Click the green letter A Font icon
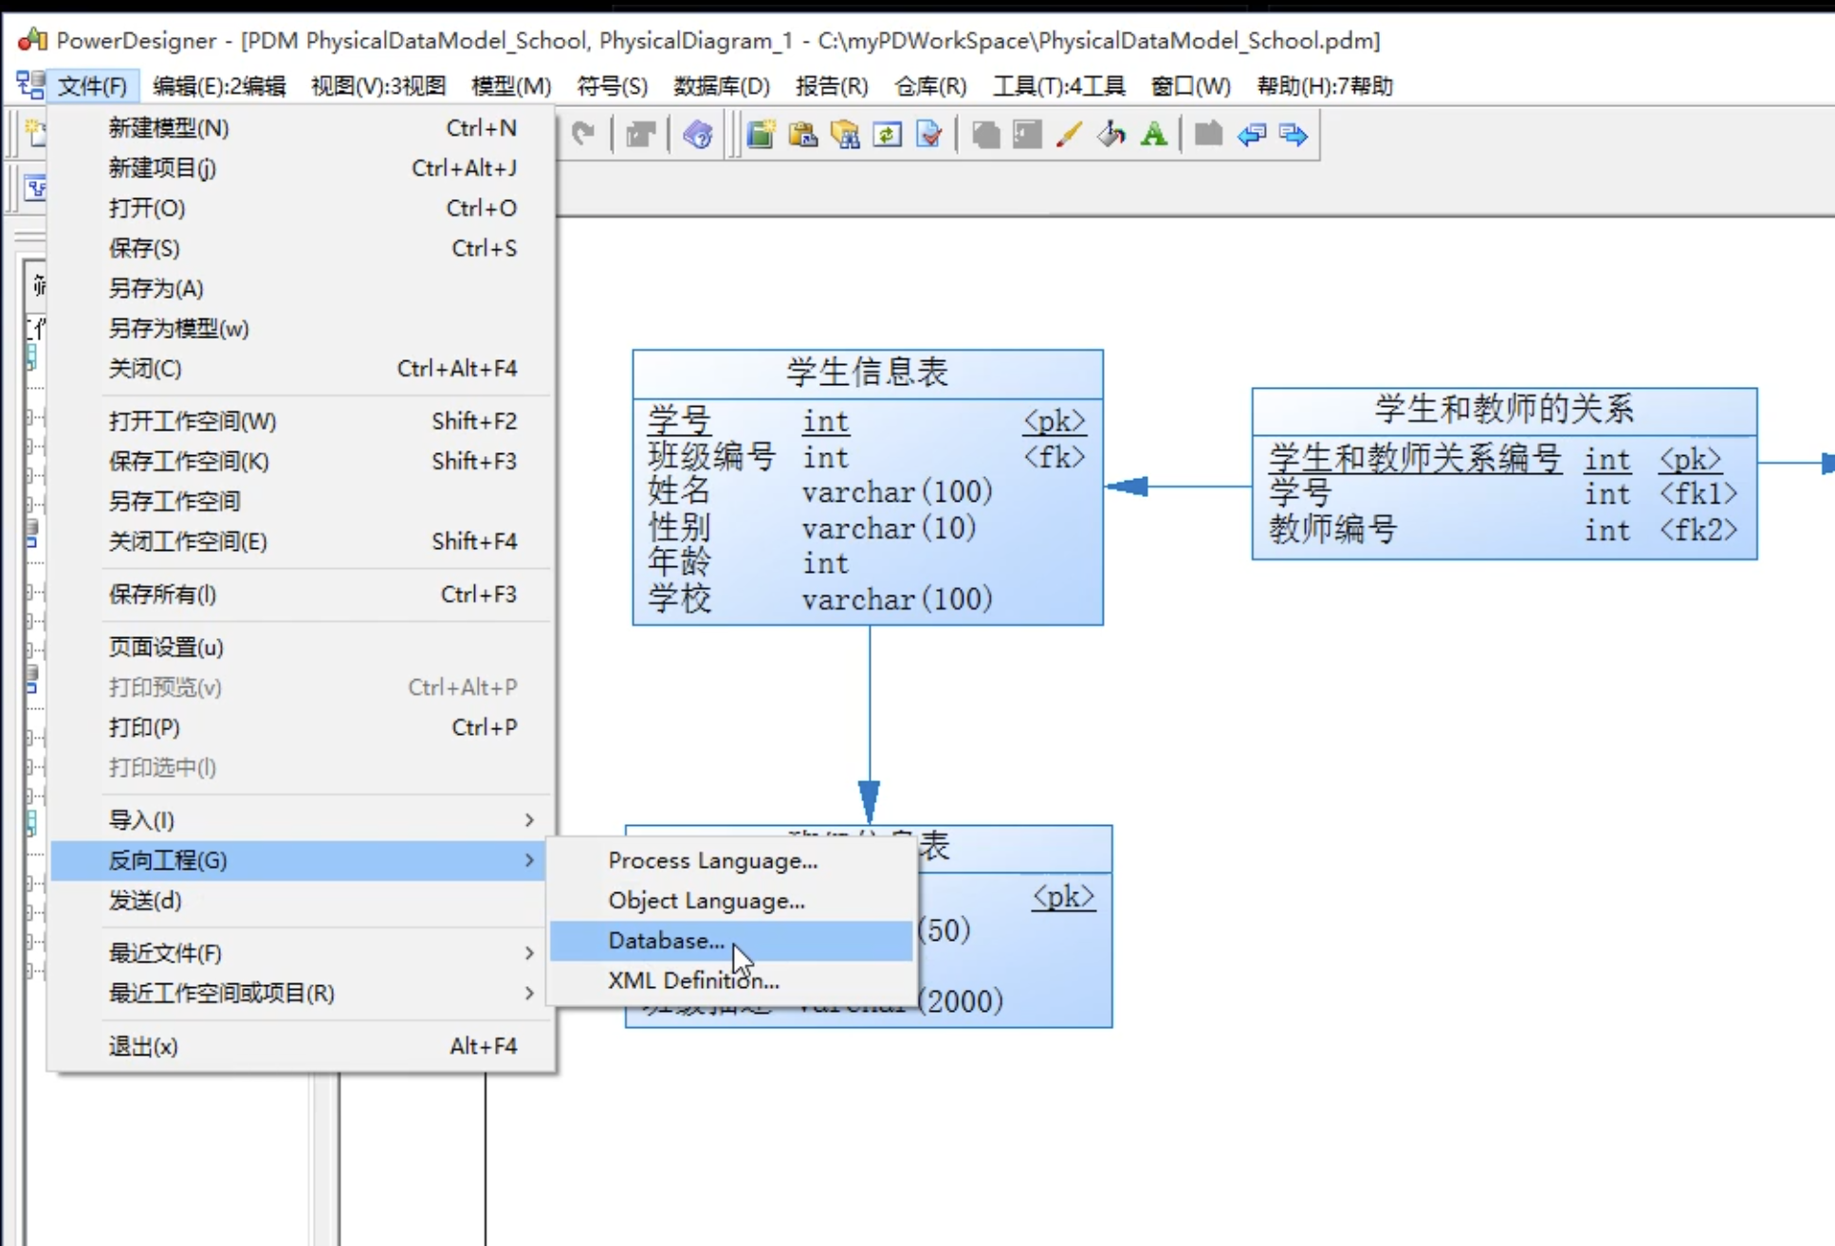Image resolution: width=1835 pixels, height=1246 pixels. 1153,135
